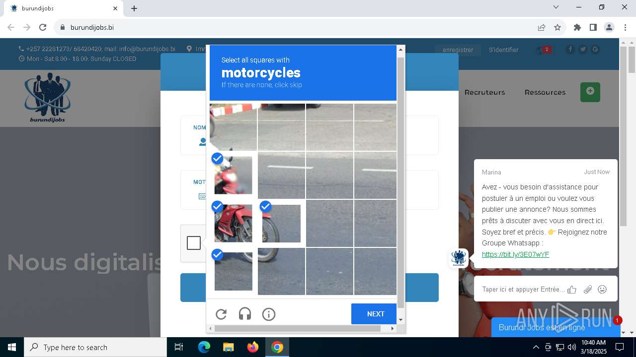Screen dimensions: 636x357
Task: Open Chrome three-dot menu
Action: click(625, 27)
